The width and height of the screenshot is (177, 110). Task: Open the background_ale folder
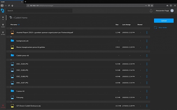pos(22,41)
